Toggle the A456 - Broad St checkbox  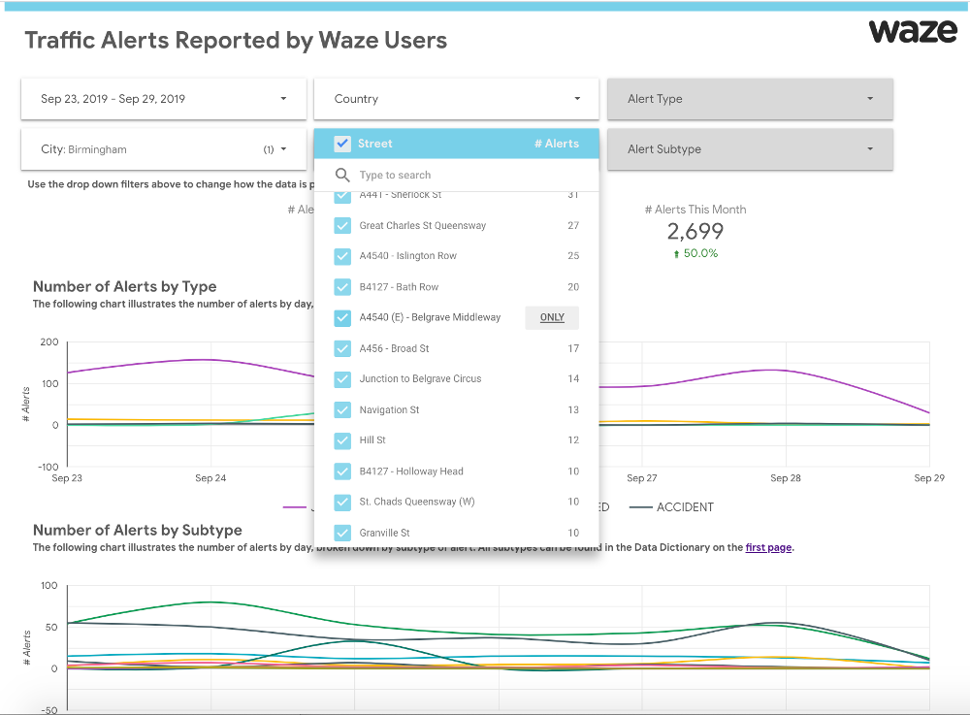[x=342, y=347]
